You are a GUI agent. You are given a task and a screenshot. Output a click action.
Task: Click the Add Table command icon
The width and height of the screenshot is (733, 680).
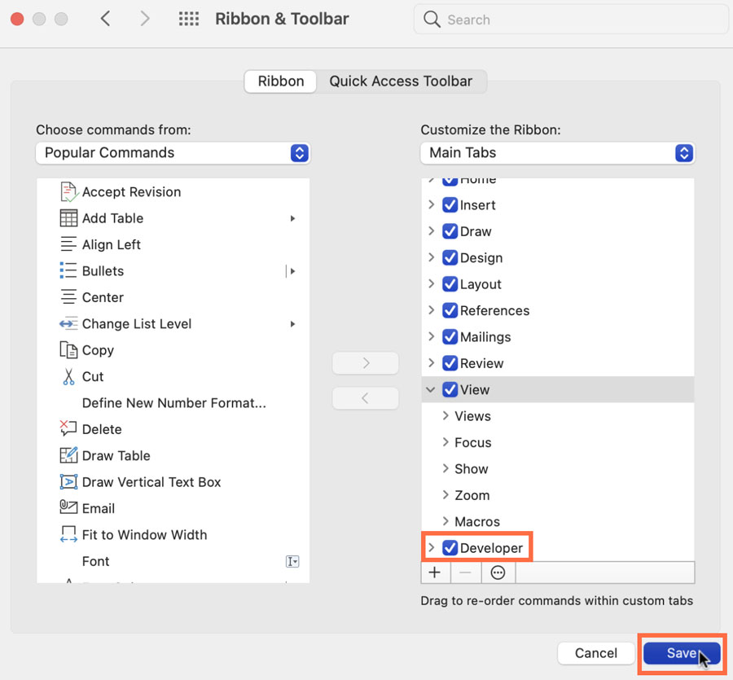tap(69, 217)
